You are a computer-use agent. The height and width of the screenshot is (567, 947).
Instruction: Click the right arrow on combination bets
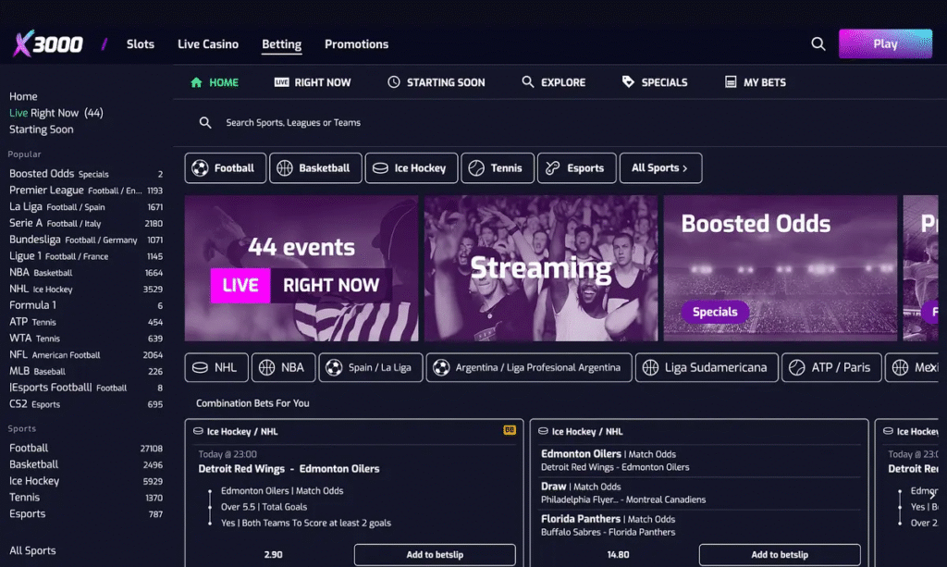[x=931, y=496]
